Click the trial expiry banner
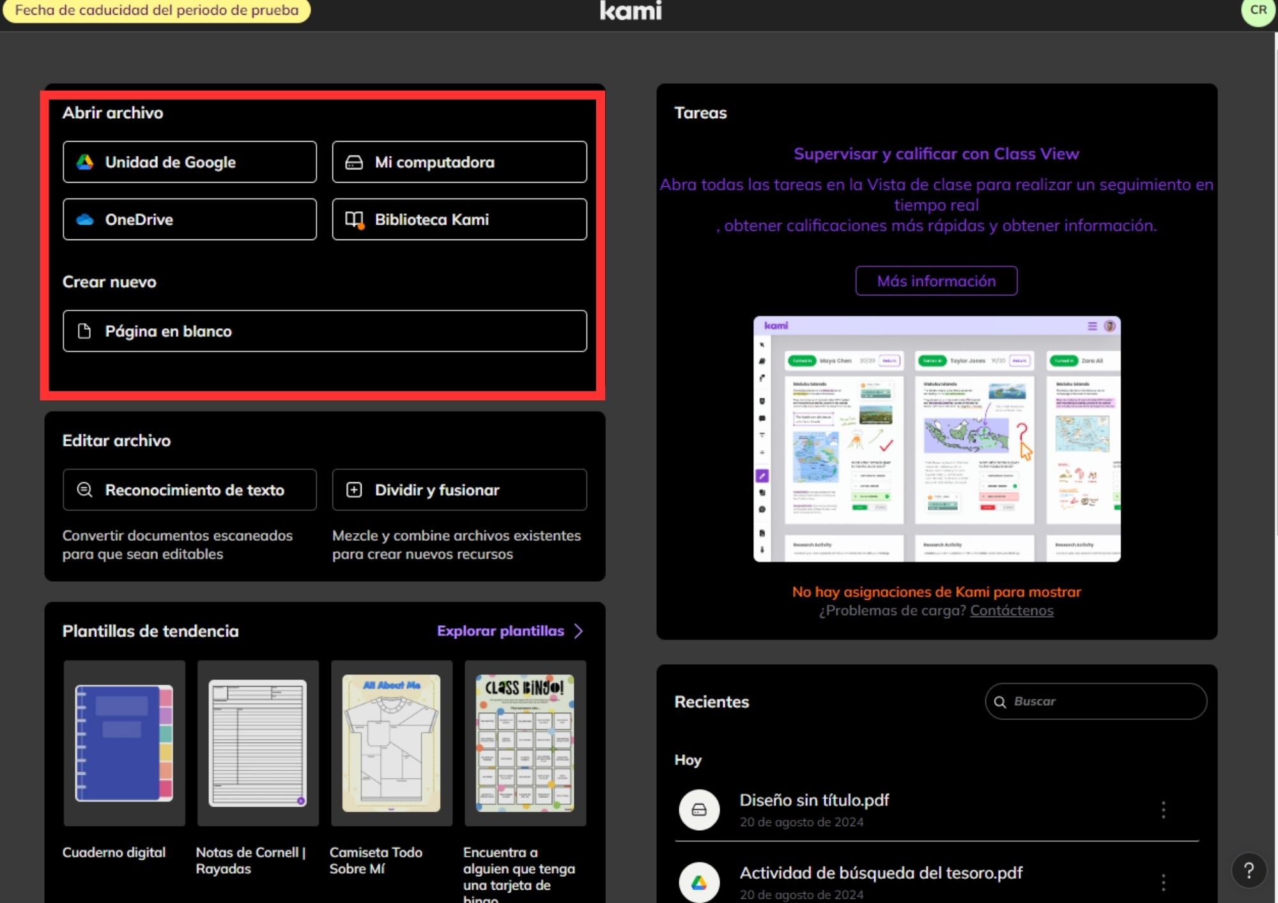 pos(157,10)
